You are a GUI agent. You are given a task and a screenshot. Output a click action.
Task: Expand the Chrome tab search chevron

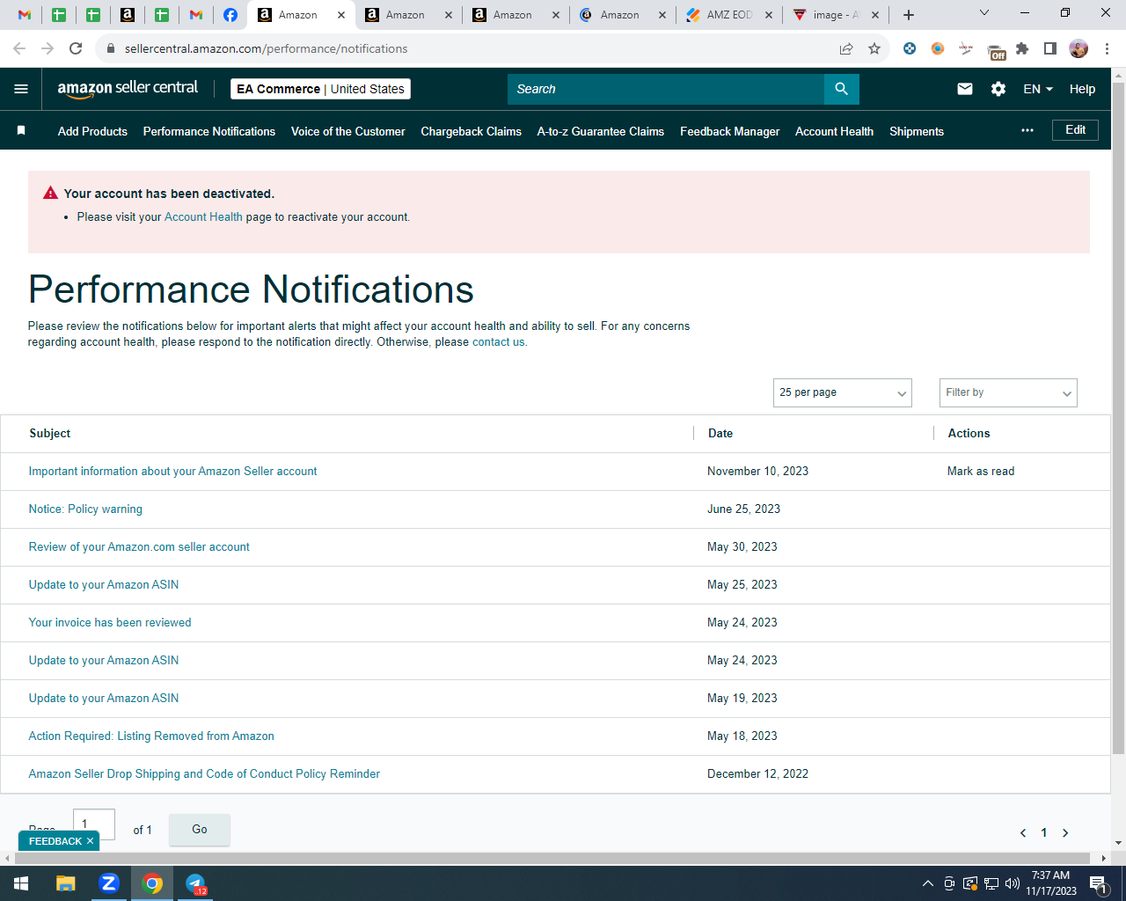pos(984,12)
